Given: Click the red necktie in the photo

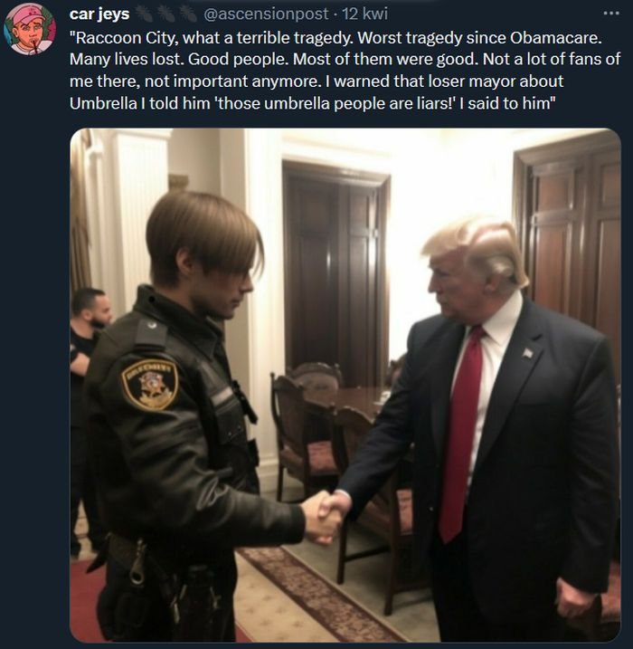Looking at the screenshot, I should pyautogui.click(x=460, y=432).
